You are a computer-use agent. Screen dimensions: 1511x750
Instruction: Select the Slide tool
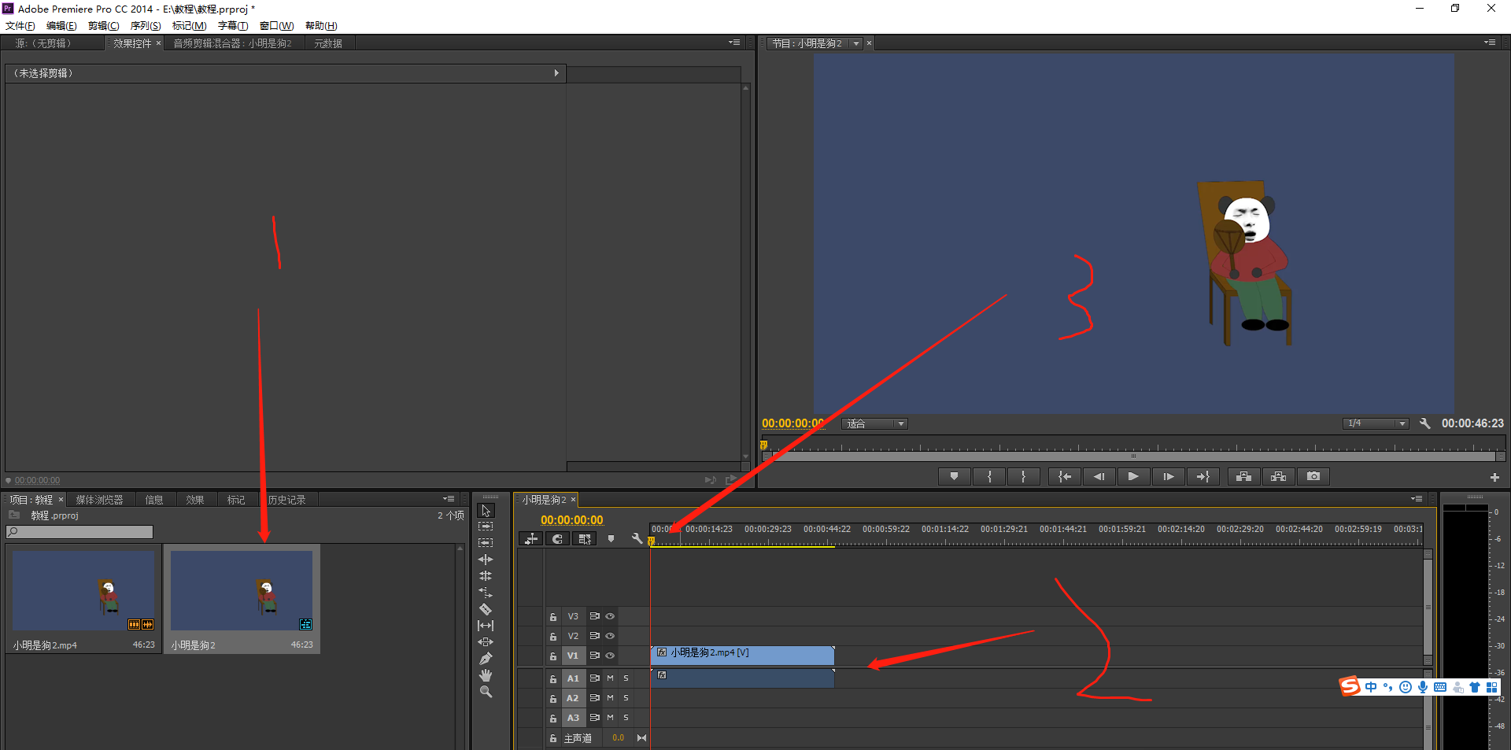pyautogui.click(x=486, y=642)
